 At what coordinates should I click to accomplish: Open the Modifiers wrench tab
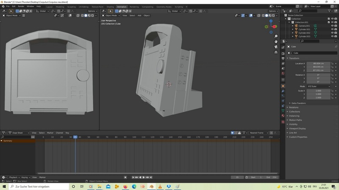click(x=283, y=91)
